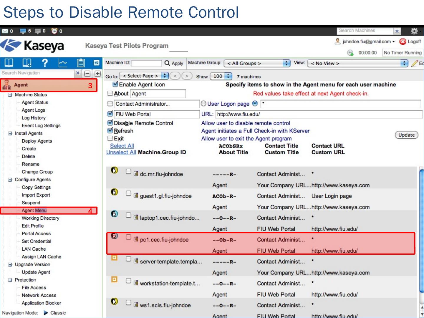Image resolution: width=424 pixels, height=318 pixels.
Task: Select the Agent module in sidebar
Action: [21, 85]
